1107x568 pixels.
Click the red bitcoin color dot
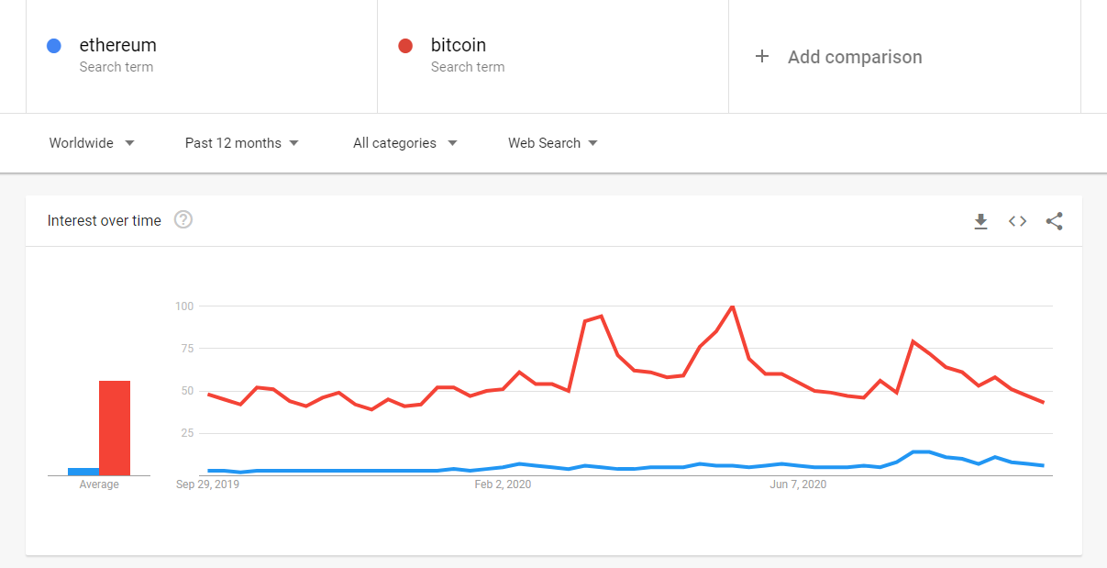[x=405, y=45]
